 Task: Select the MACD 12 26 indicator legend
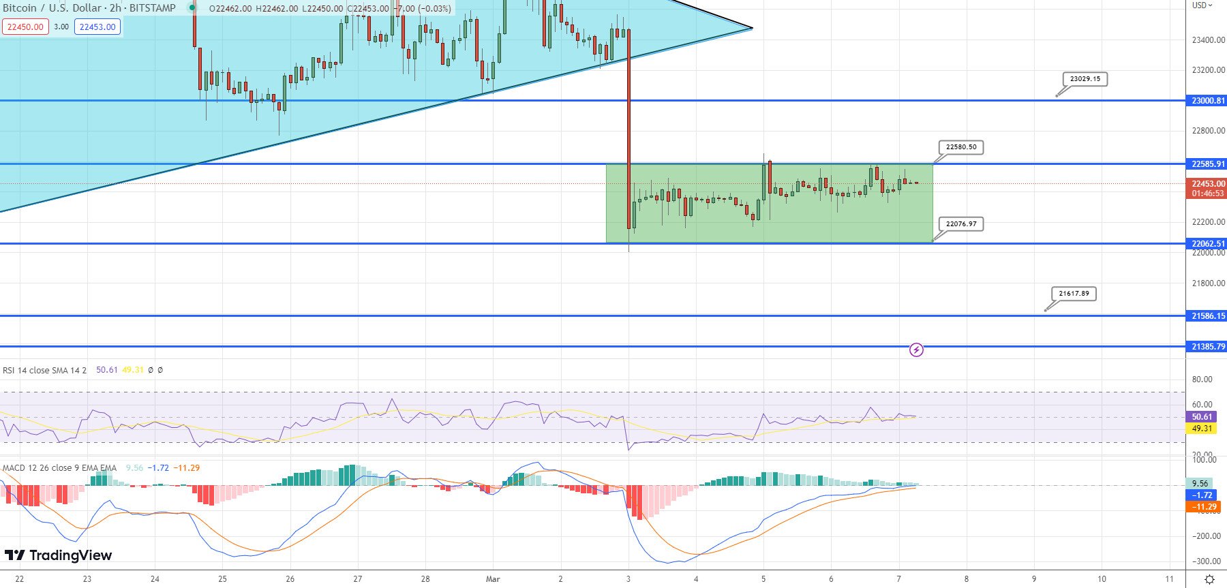click(x=59, y=468)
